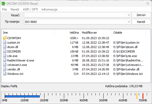Image resolution: width=152 pixels, height=104 pixels.
Task: Select the Lite.exe file name
Action: pyautogui.click(x=12, y=56)
